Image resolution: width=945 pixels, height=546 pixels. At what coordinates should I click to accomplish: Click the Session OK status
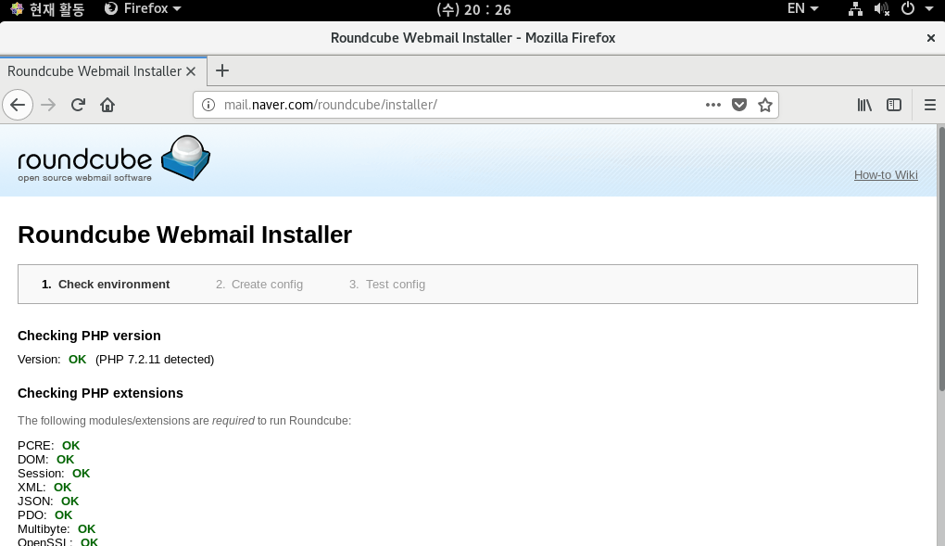click(81, 473)
